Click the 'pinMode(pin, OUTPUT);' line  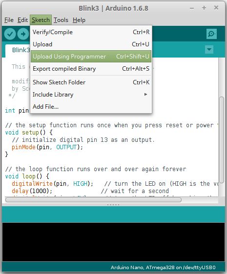47,147
